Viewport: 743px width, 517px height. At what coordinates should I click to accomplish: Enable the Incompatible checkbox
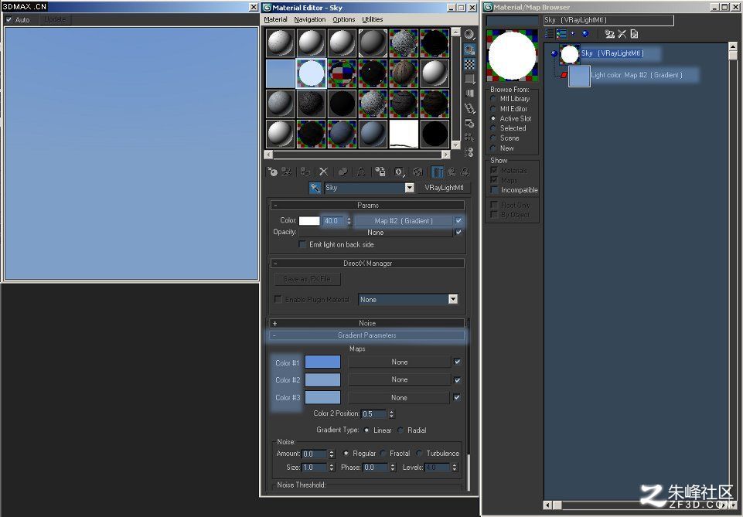click(494, 190)
